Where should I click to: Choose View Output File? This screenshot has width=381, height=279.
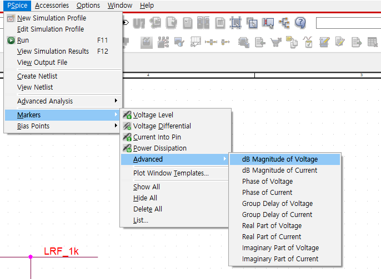click(x=63, y=63)
